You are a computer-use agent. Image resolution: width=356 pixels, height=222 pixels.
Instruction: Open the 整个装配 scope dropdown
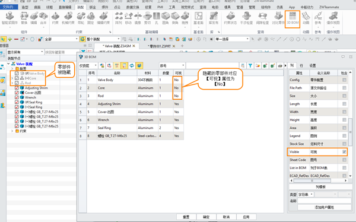(x=103, y=39)
